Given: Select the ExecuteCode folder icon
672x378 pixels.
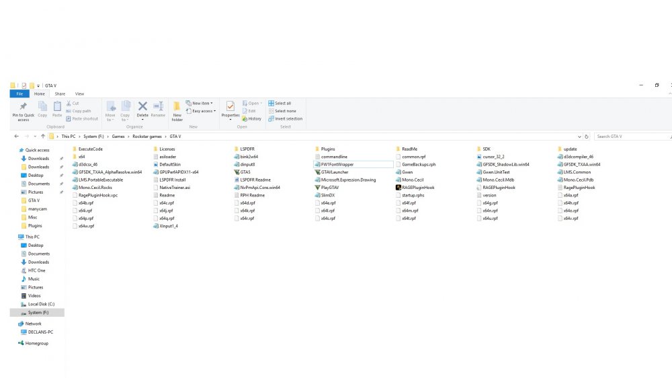Looking at the screenshot, I should (x=75, y=149).
